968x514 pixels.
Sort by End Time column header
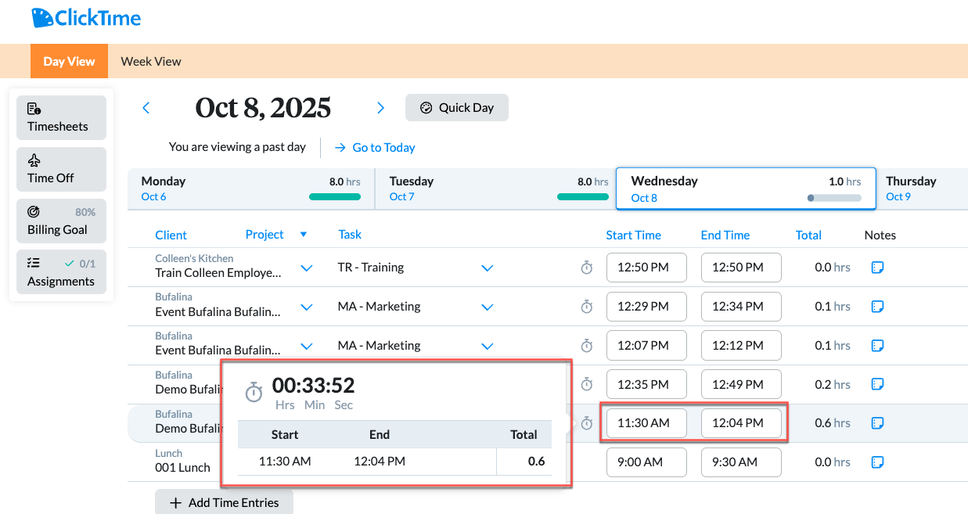coord(725,235)
